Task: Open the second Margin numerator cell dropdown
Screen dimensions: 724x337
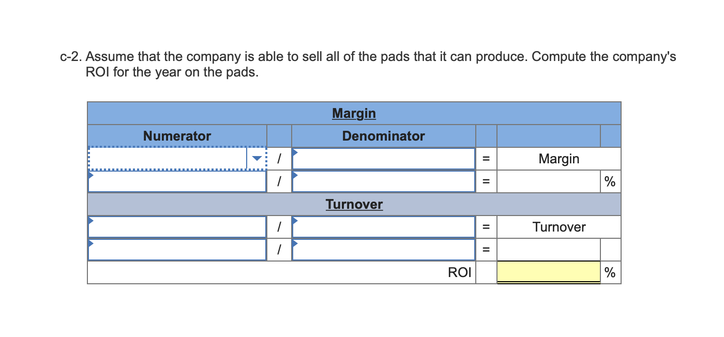Action: [90, 176]
